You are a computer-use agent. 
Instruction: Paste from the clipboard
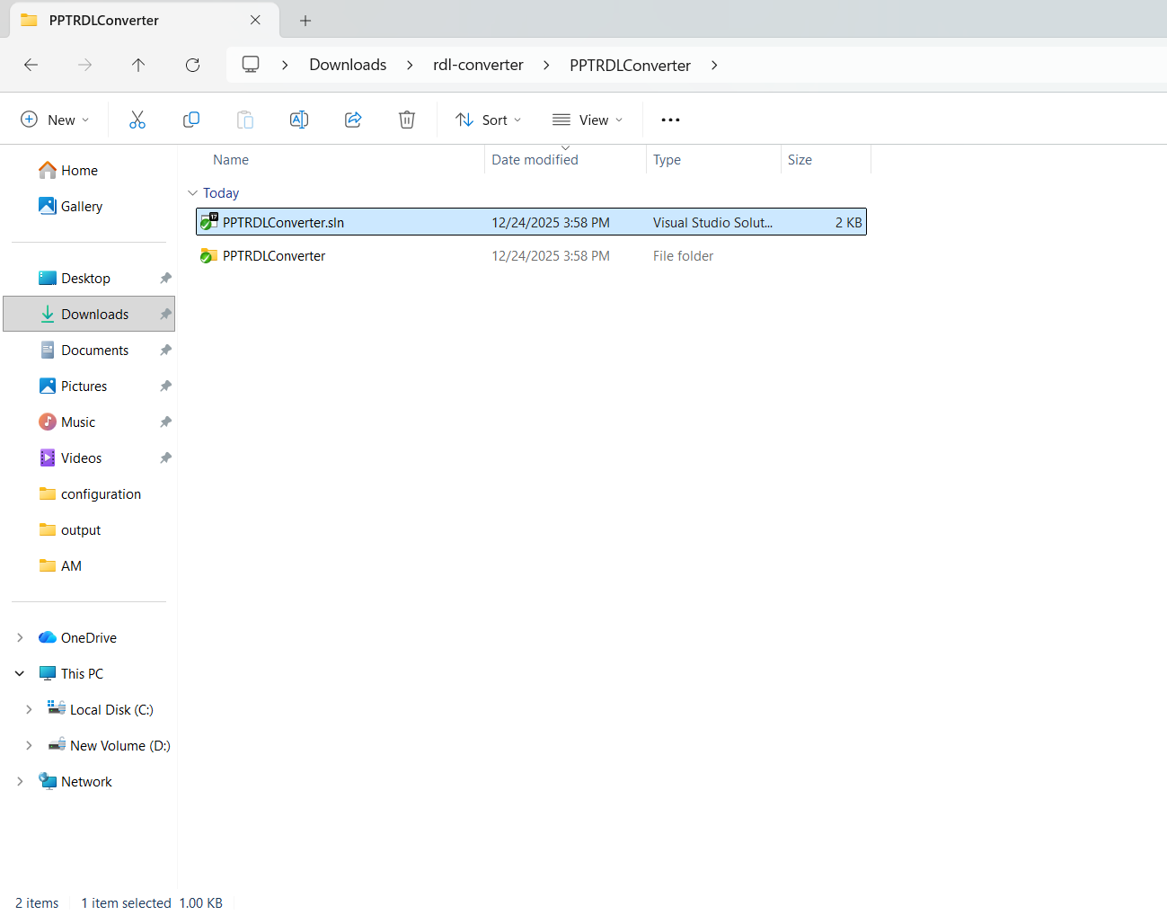[x=244, y=119]
